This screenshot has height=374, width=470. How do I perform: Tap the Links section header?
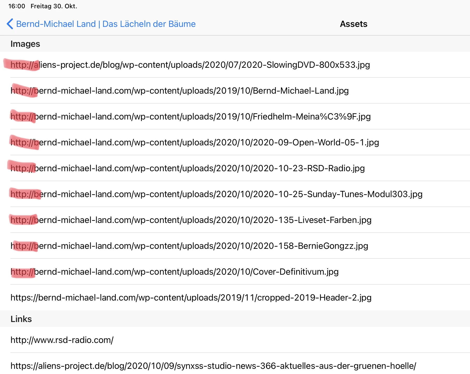click(21, 319)
